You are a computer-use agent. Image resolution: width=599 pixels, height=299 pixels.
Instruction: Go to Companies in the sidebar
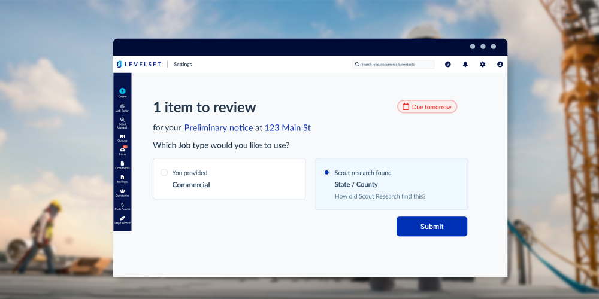(122, 192)
